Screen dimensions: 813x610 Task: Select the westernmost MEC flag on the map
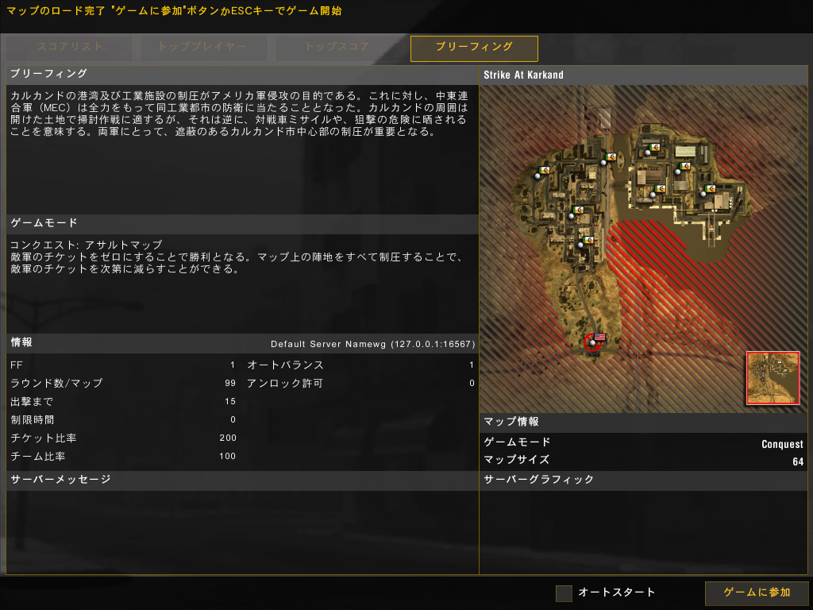pyautogui.click(x=544, y=170)
